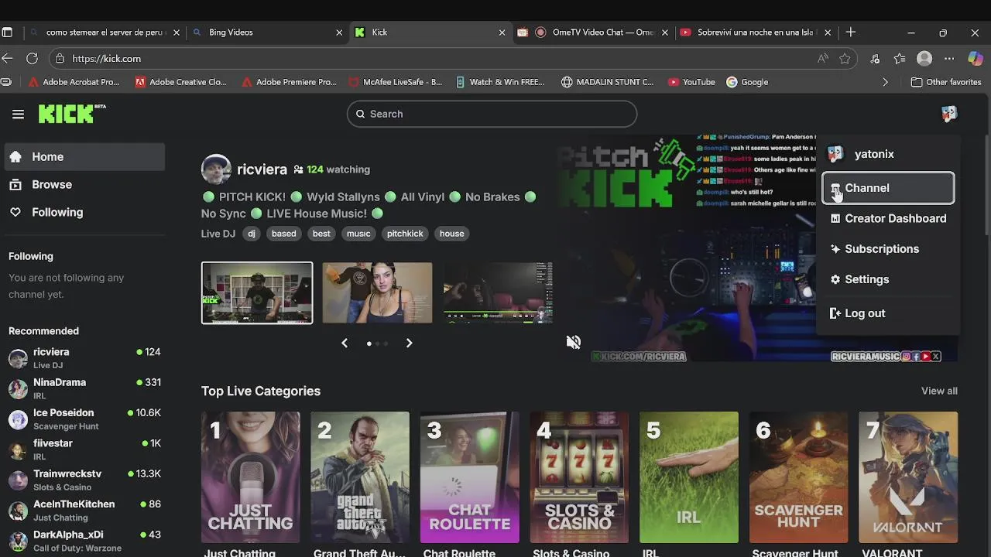Image resolution: width=991 pixels, height=557 pixels.
Task: Click the address bar URL
Action: click(106, 59)
